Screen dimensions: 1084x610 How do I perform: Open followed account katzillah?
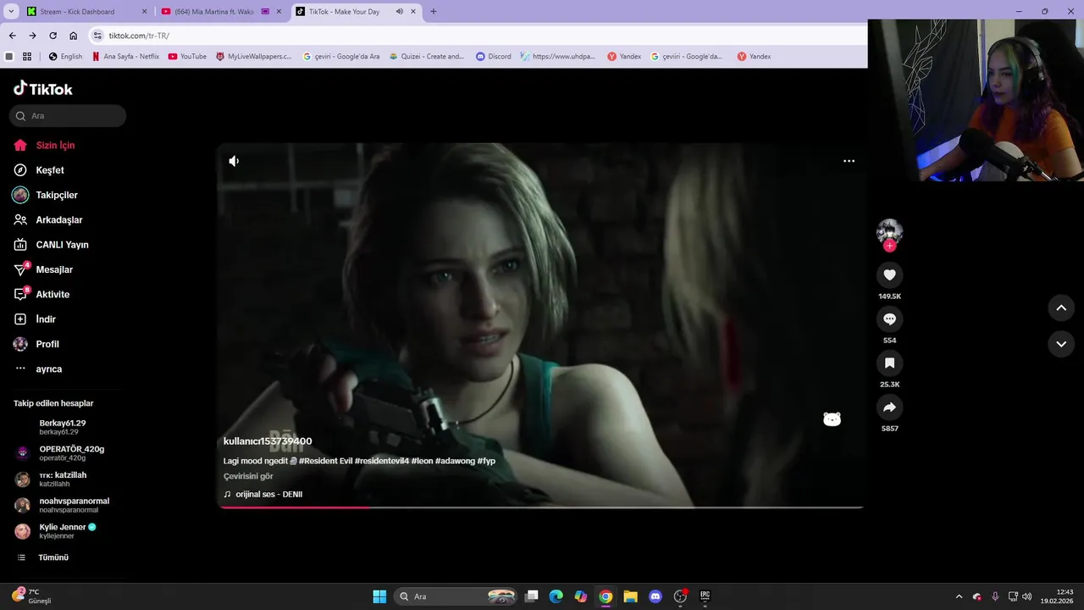click(x=63, y=480)
